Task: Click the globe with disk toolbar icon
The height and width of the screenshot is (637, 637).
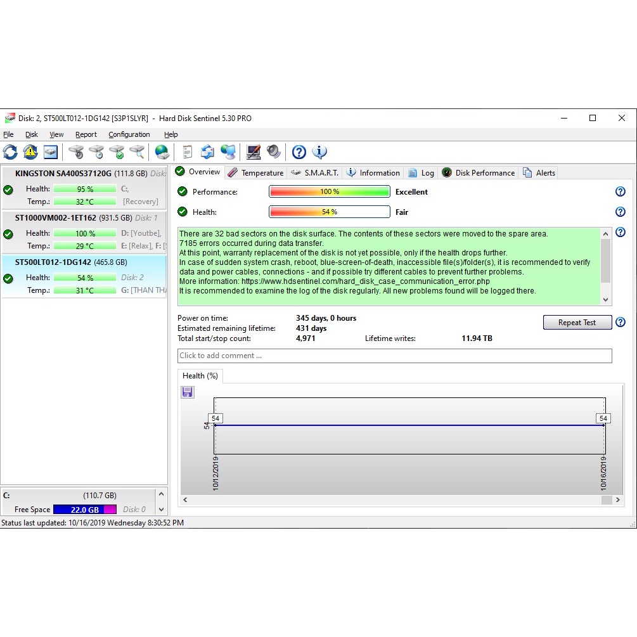Action: 162,152
